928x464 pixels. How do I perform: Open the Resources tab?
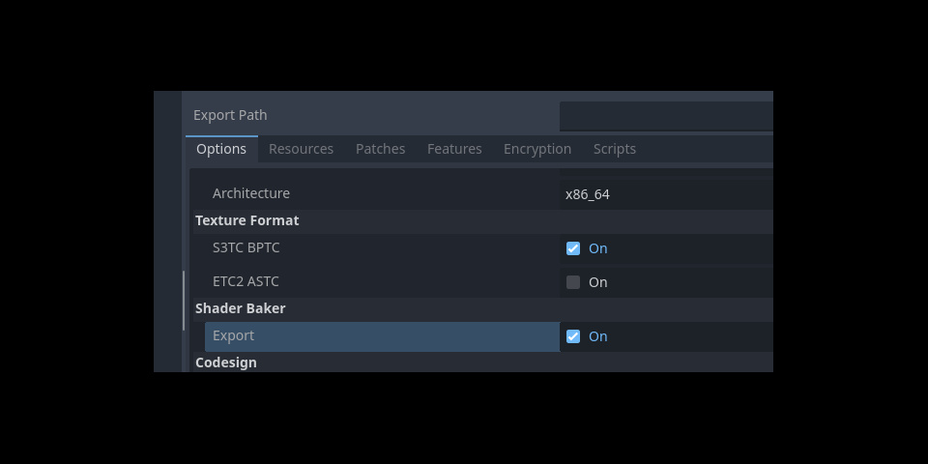(301, 149)
